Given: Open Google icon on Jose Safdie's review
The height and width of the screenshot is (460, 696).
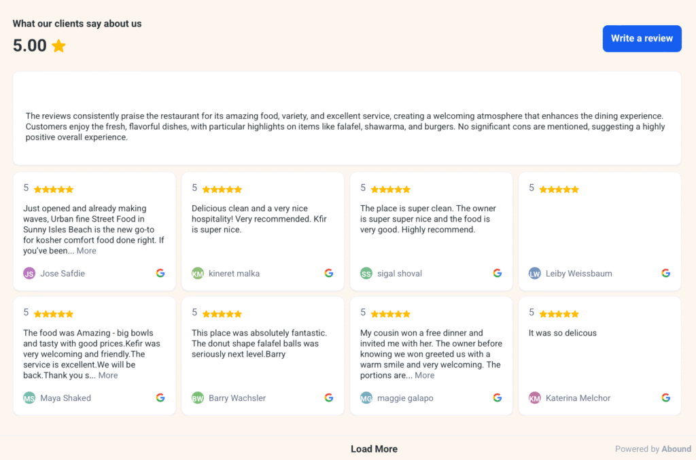Looking at the screenshot, I should point(160,273).
